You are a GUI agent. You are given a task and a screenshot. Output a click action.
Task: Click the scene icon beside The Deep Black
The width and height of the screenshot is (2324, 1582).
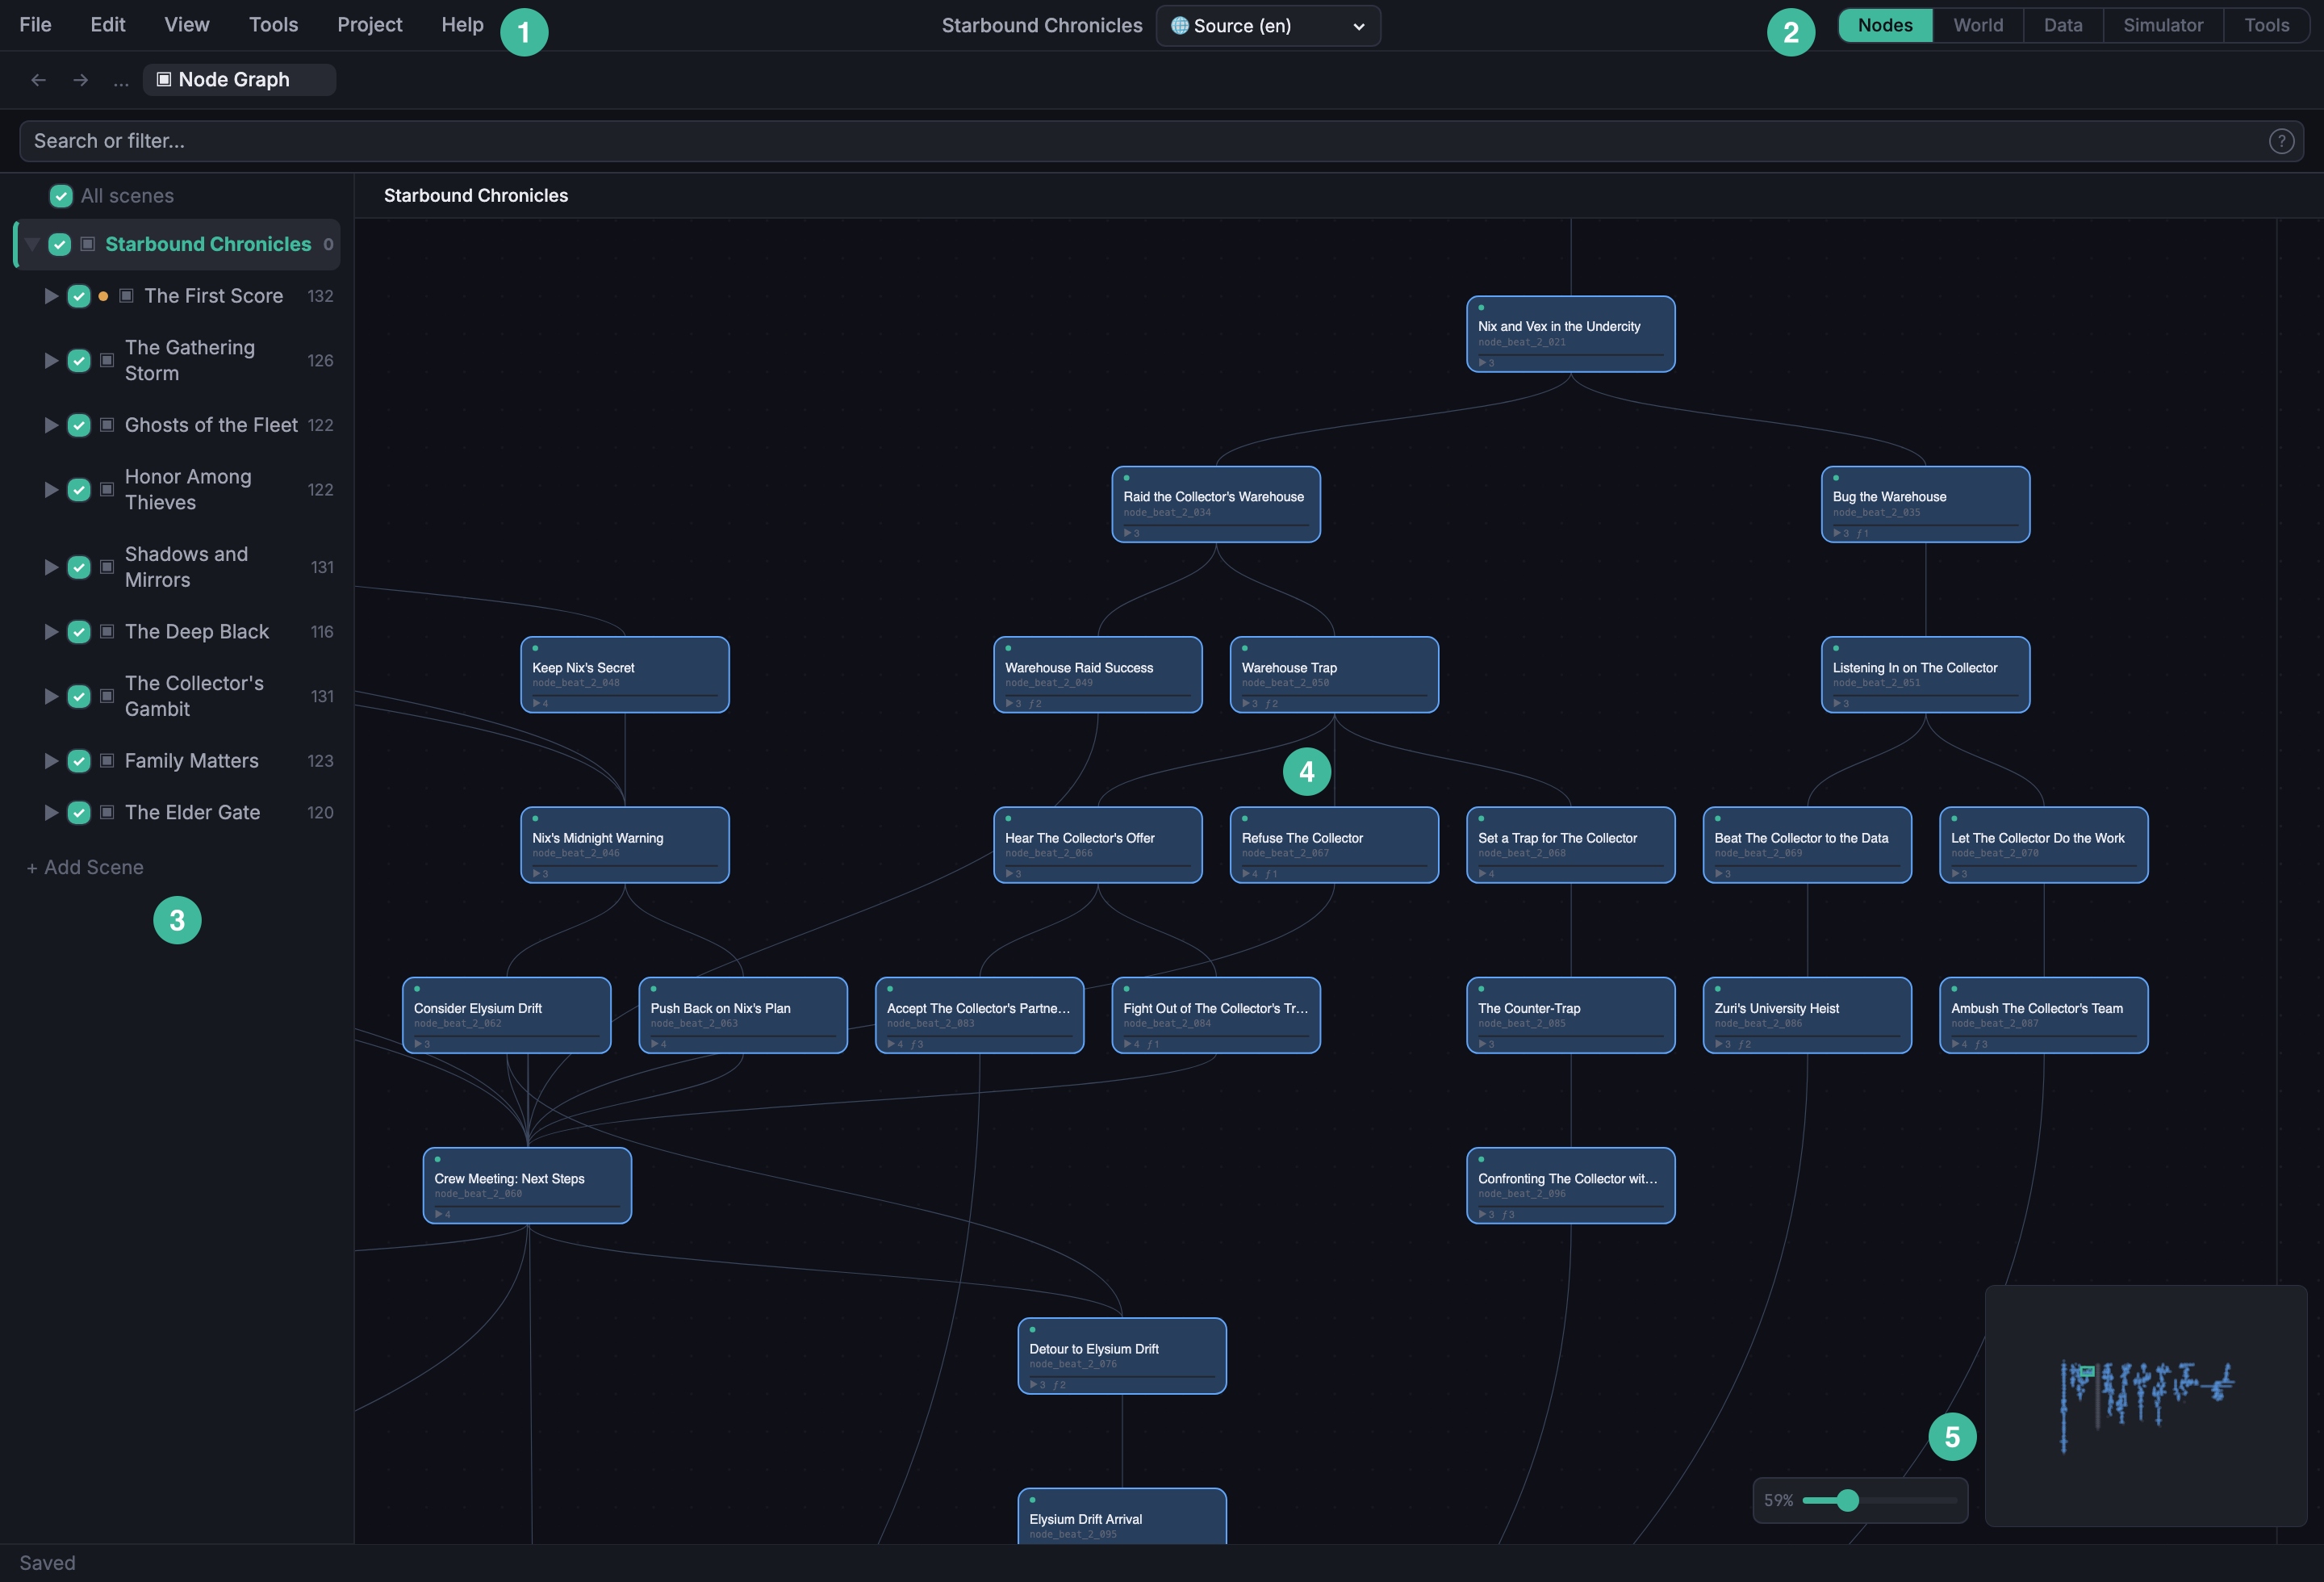click(107, 632)
